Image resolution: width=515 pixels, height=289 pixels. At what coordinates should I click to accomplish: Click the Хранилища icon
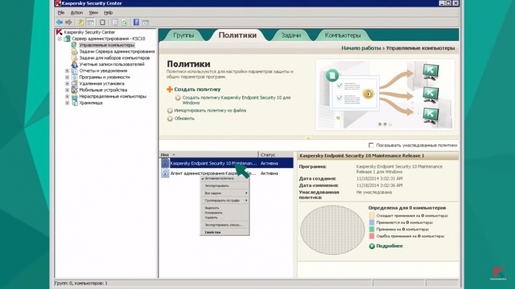click(x=75, y=103)
